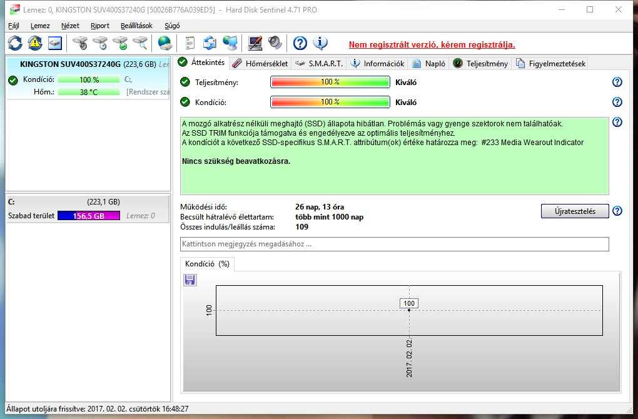Image resolution: width=638 pixels, height=419 pixels.
Task: Click the Kondíció 100 % gradient bar
Action: click(x=330, y=102)
